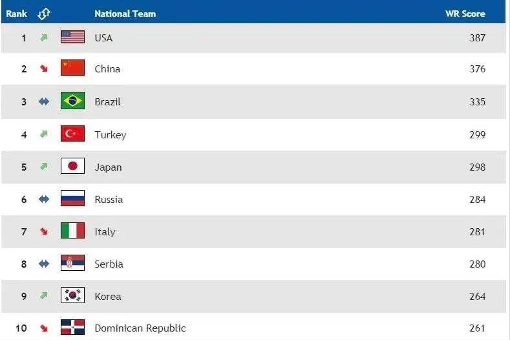Sort by rank movement arrows header
Screen dimensions: 510x340
click(x=44, y=13)
